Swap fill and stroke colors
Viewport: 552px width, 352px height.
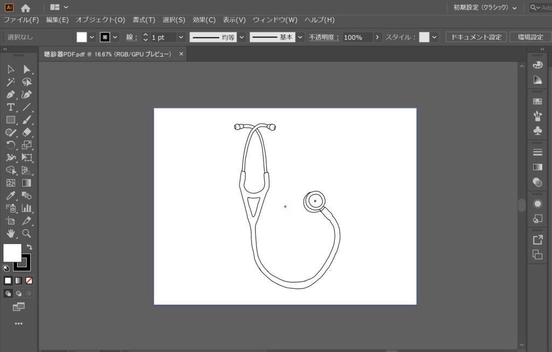coord(29,247)
